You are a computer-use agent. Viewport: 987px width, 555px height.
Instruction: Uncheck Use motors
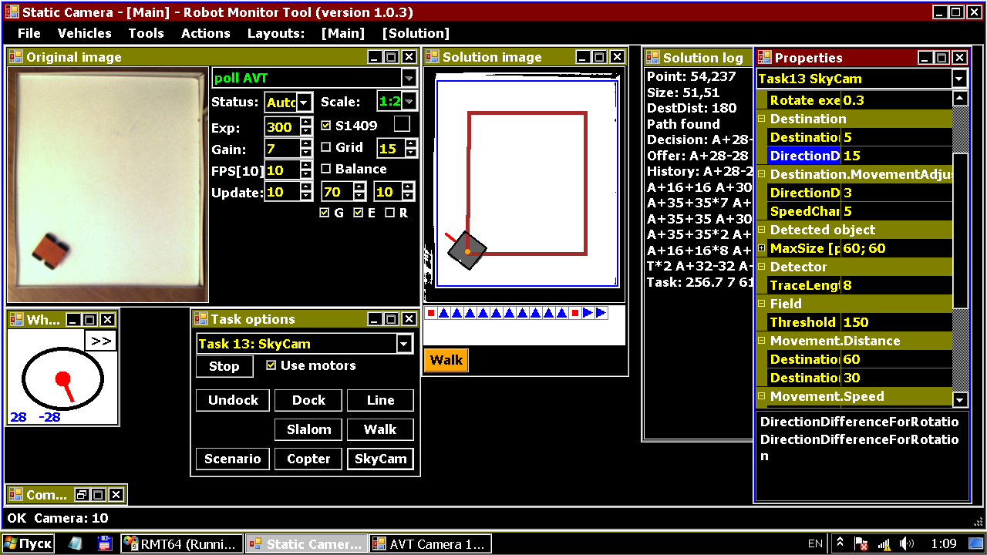click(x=271, y=365)
